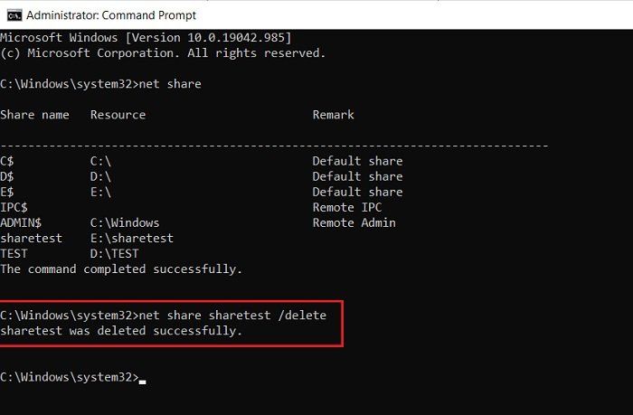This screenshot has width=633, height=415.
Task: Click the 'net share sharetest /delete' command text
Action: pos(232,316)
